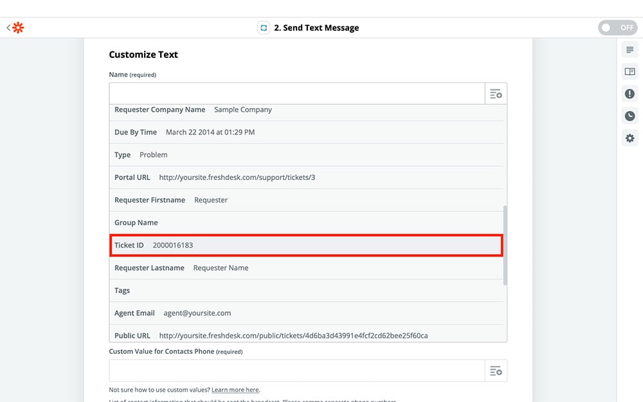Open the help book icon in sidebar
The height and width of the screenshot is (402, 643).
(629, 72)
